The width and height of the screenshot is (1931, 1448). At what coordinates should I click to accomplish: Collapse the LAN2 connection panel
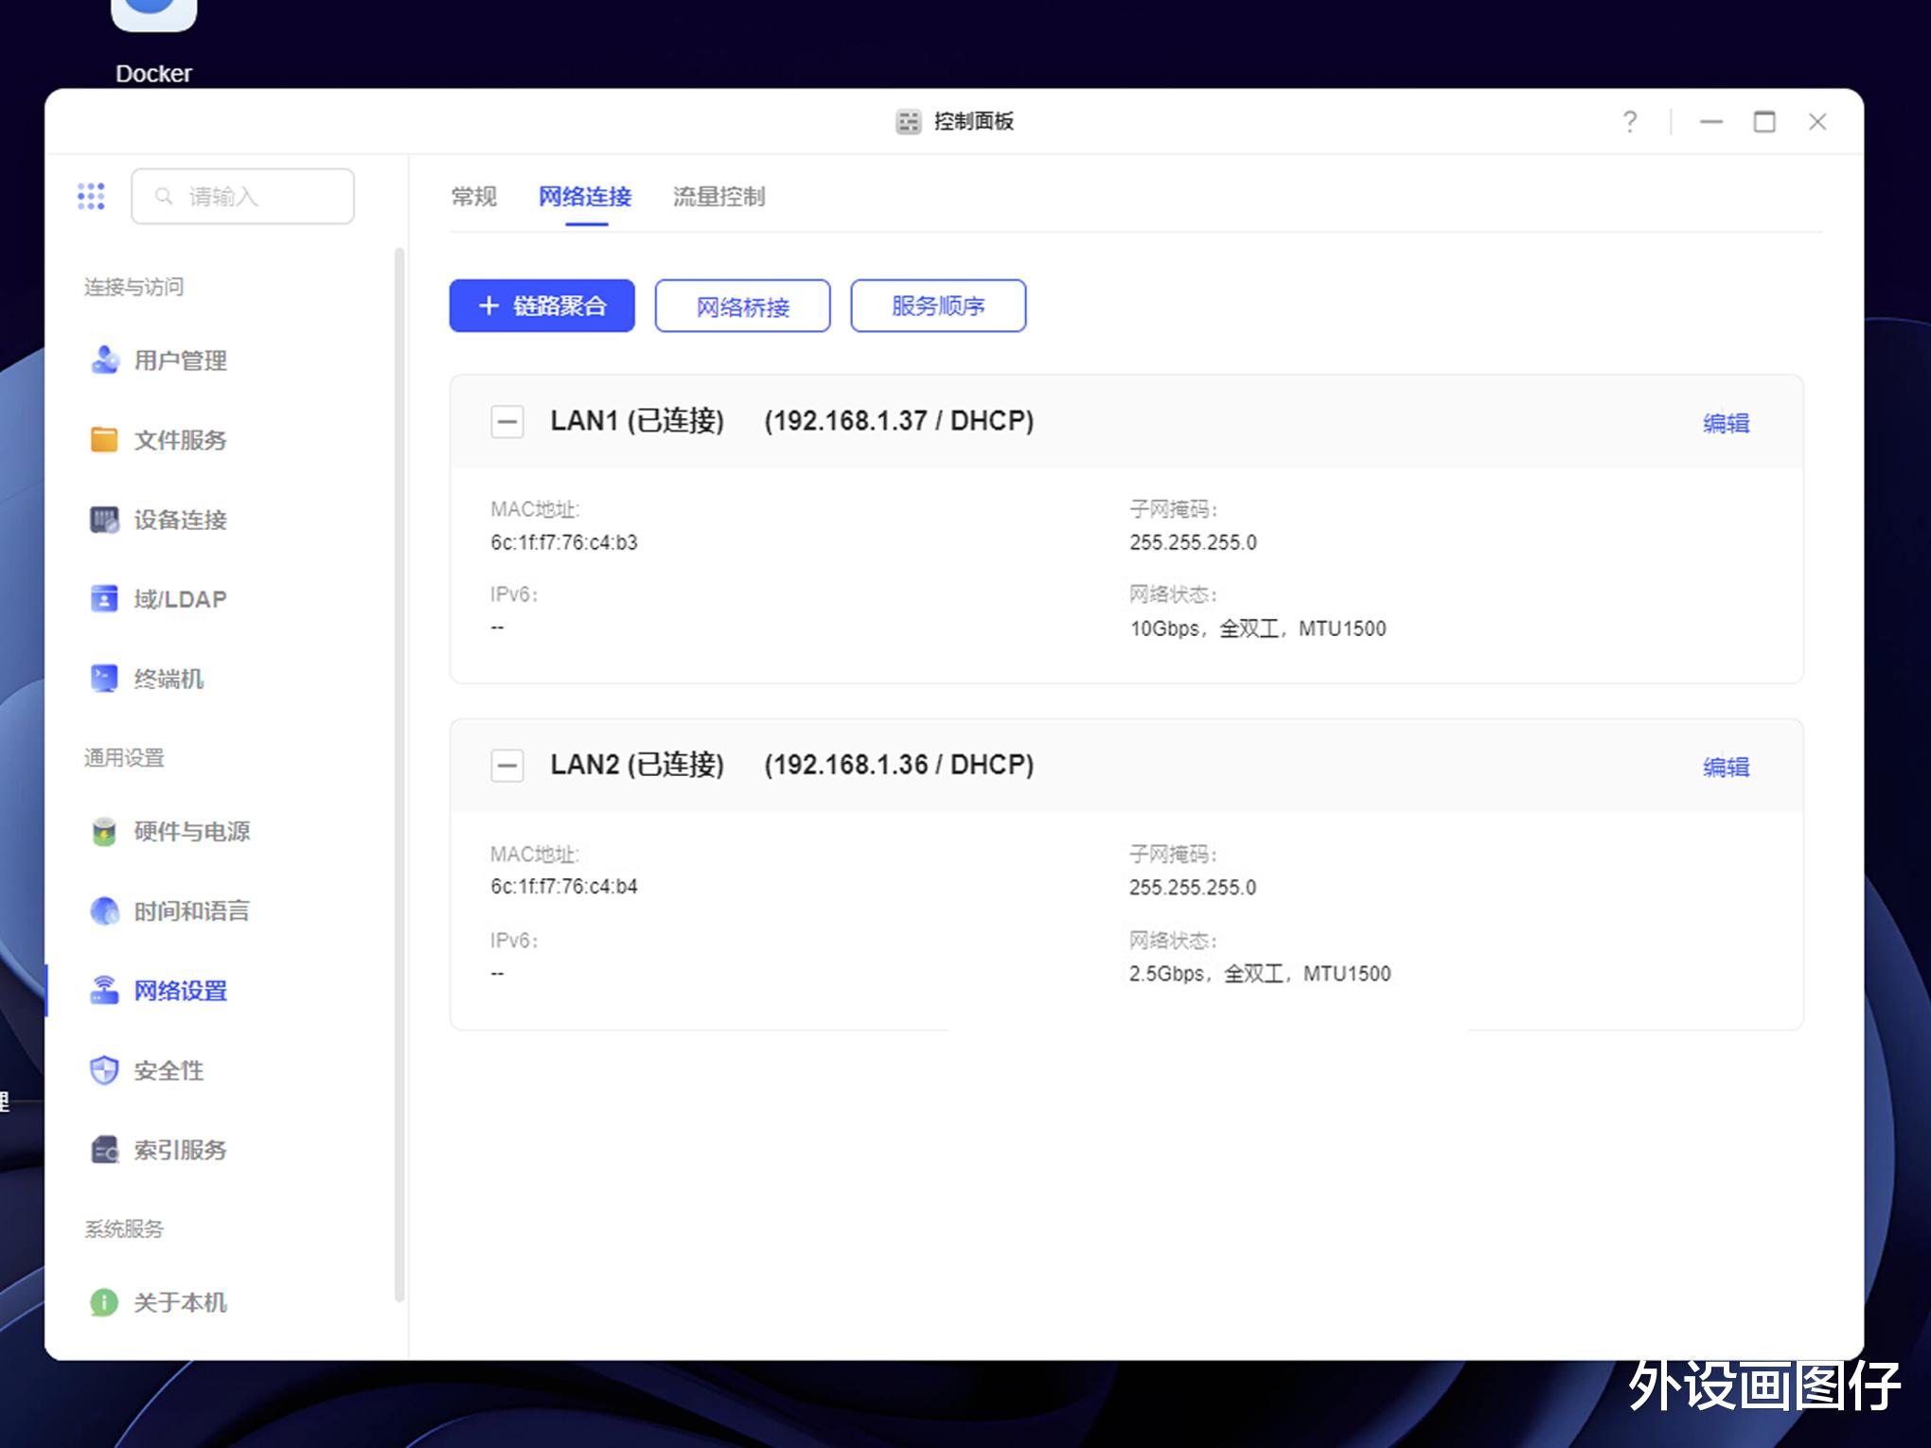[x=507, y=765]
